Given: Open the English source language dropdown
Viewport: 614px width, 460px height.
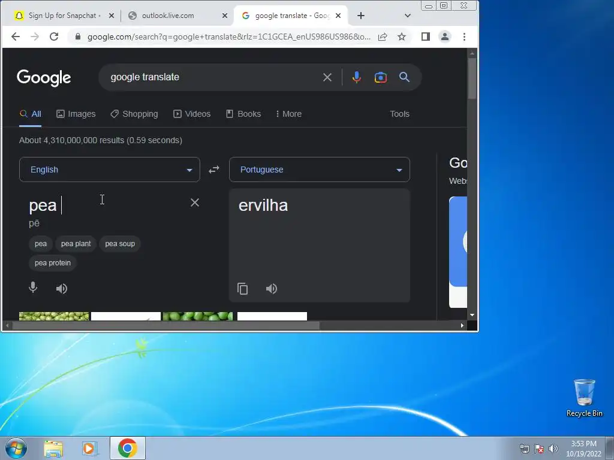Looking at the screenshot, I should coord(110,170).
